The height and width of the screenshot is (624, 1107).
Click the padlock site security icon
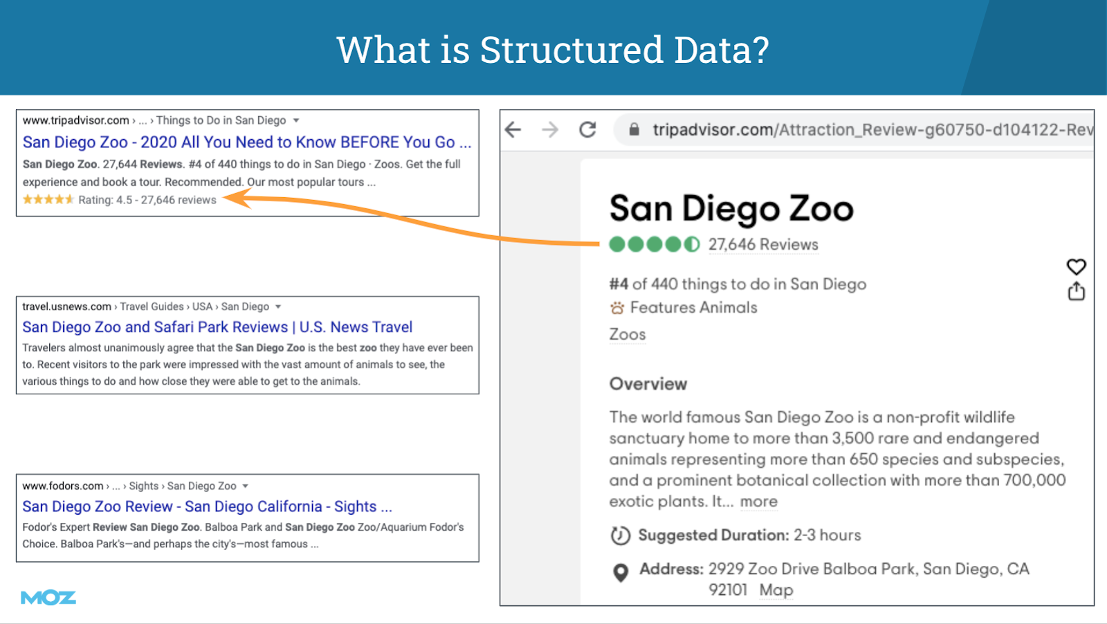click(x=634, y=129)
